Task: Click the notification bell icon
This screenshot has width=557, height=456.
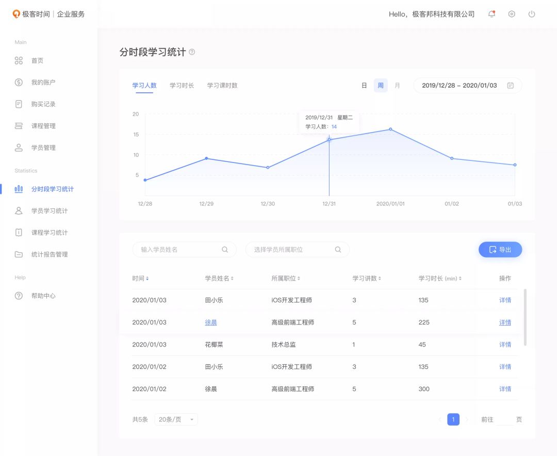Action: [x=492, y=14]
